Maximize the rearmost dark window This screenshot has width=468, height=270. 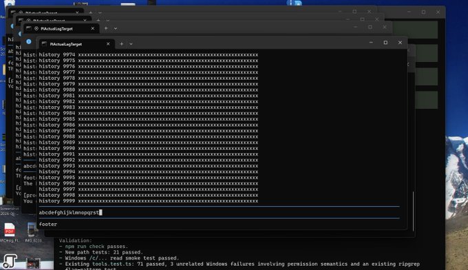pos(423,12)
